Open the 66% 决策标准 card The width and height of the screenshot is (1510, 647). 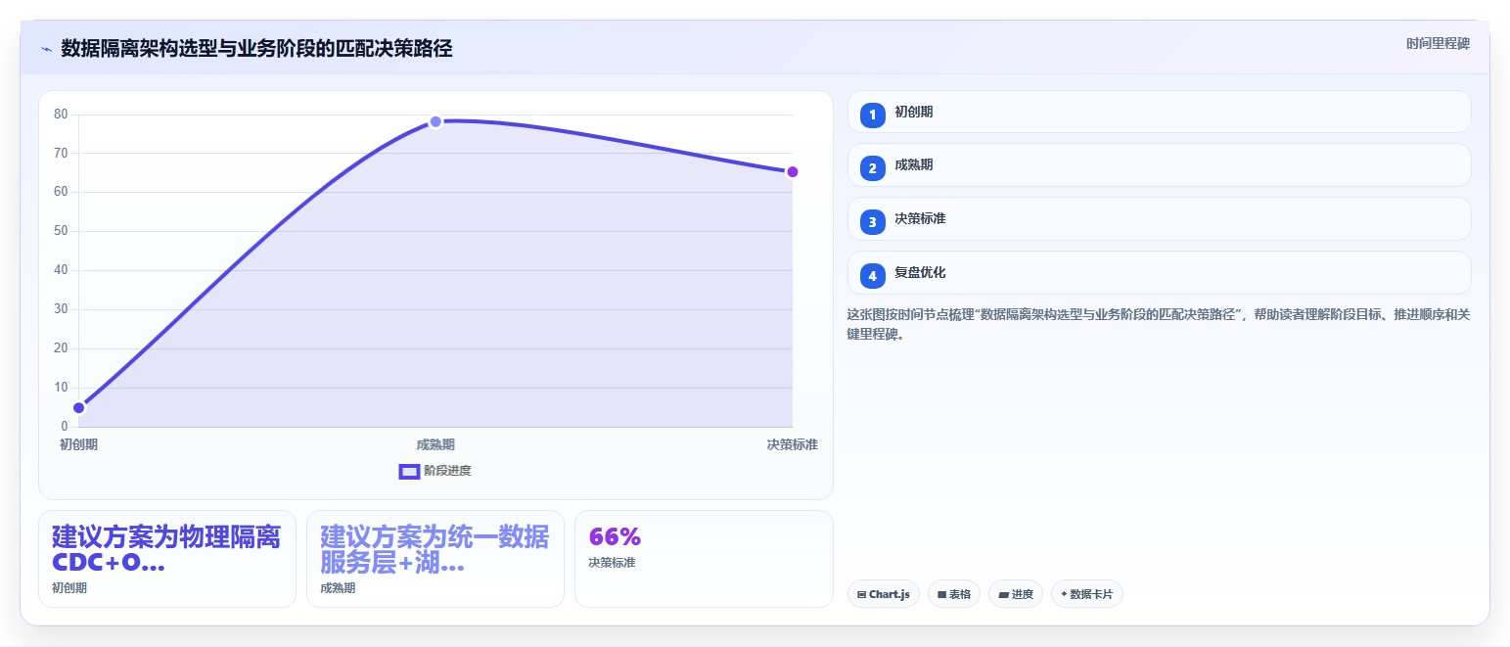(x=704, y=559)
